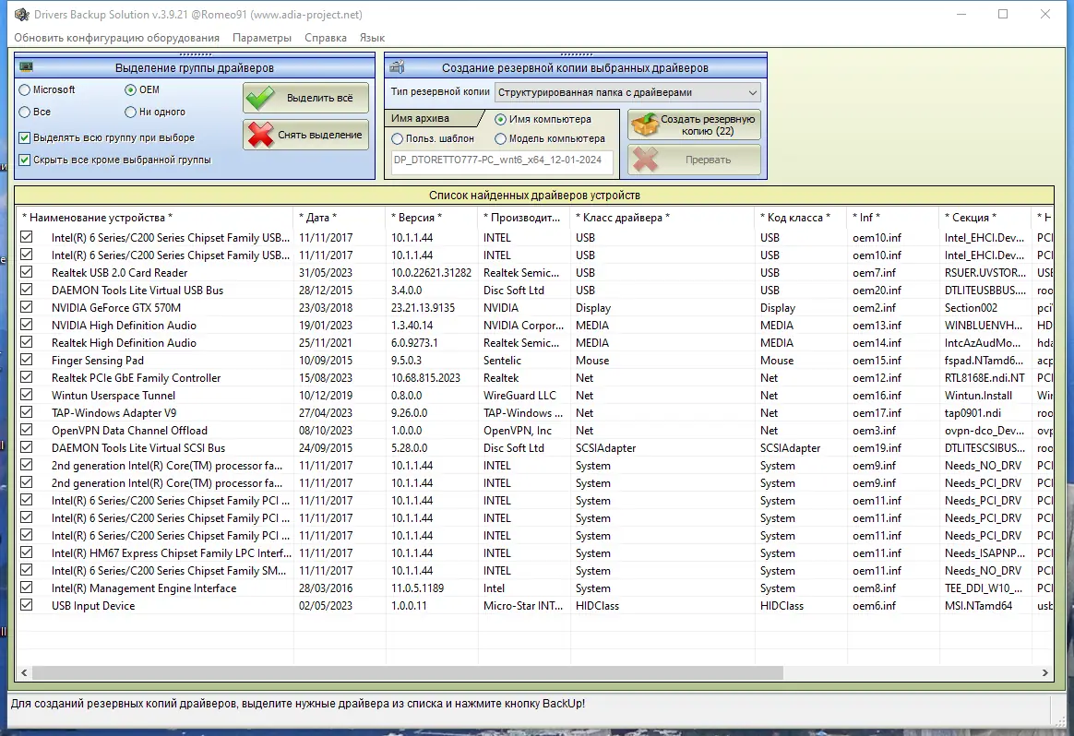Image resolution: width=1074 pixels, height=736 pixels.
Task: Select the OEM radio button
Action: click(x=130, y=89)
